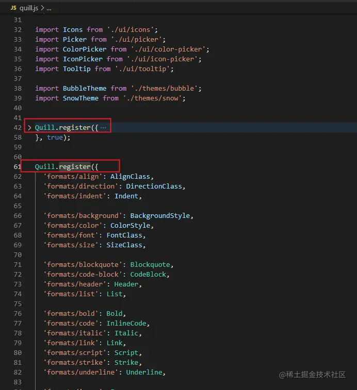357x390 pixels.
Task: Click 'formats/script' key string
Action: (x=75, y=353)
